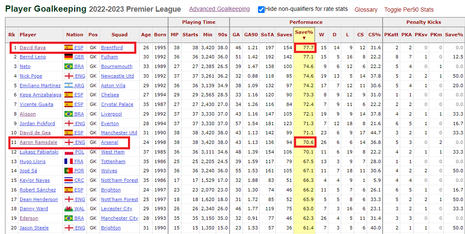The width and height of the screenshot is (465, 234).
Task: Open Emiliano Martínez player page
Action: [x=40, y=86]
